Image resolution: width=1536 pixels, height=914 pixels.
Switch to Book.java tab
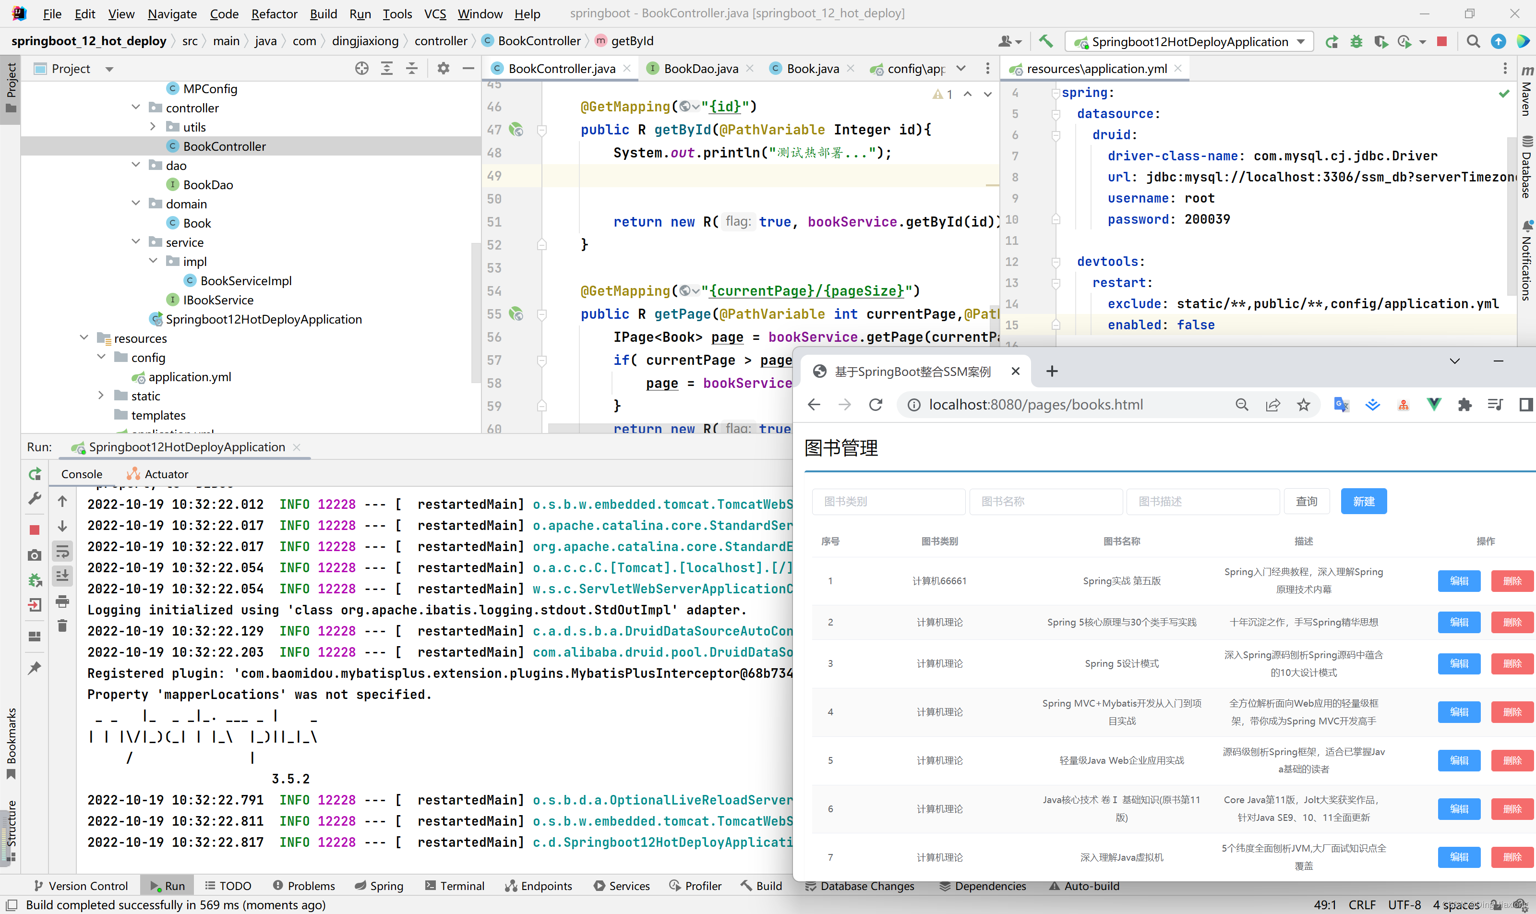click(812, 68)
